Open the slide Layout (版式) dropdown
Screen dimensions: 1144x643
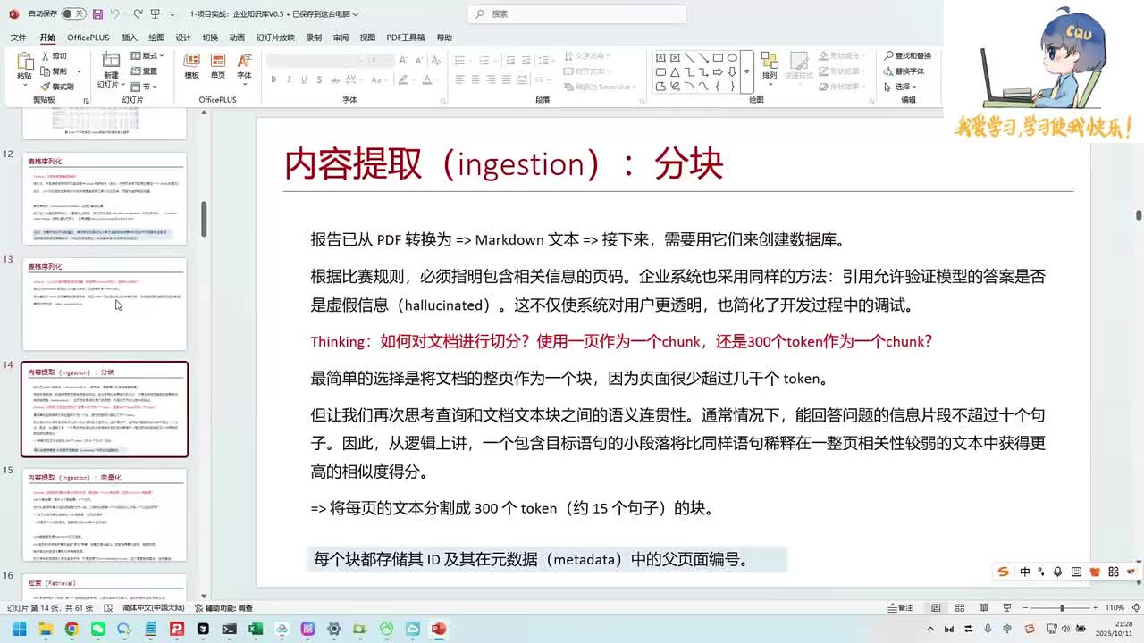click(x=147, y=56)
